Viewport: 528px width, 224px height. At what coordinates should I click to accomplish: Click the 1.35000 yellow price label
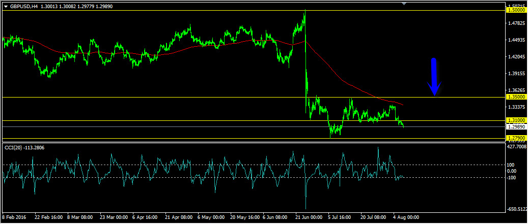click(516, 97)
